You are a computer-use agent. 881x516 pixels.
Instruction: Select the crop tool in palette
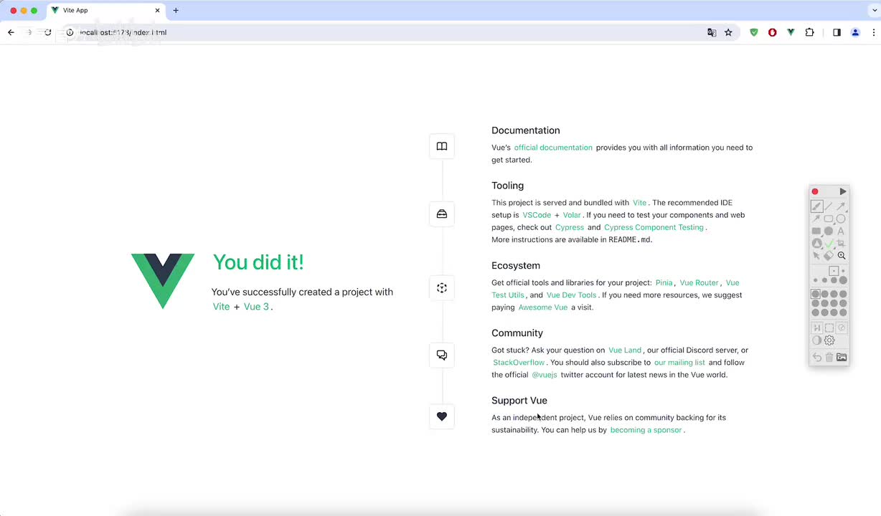tap(841, 244)
